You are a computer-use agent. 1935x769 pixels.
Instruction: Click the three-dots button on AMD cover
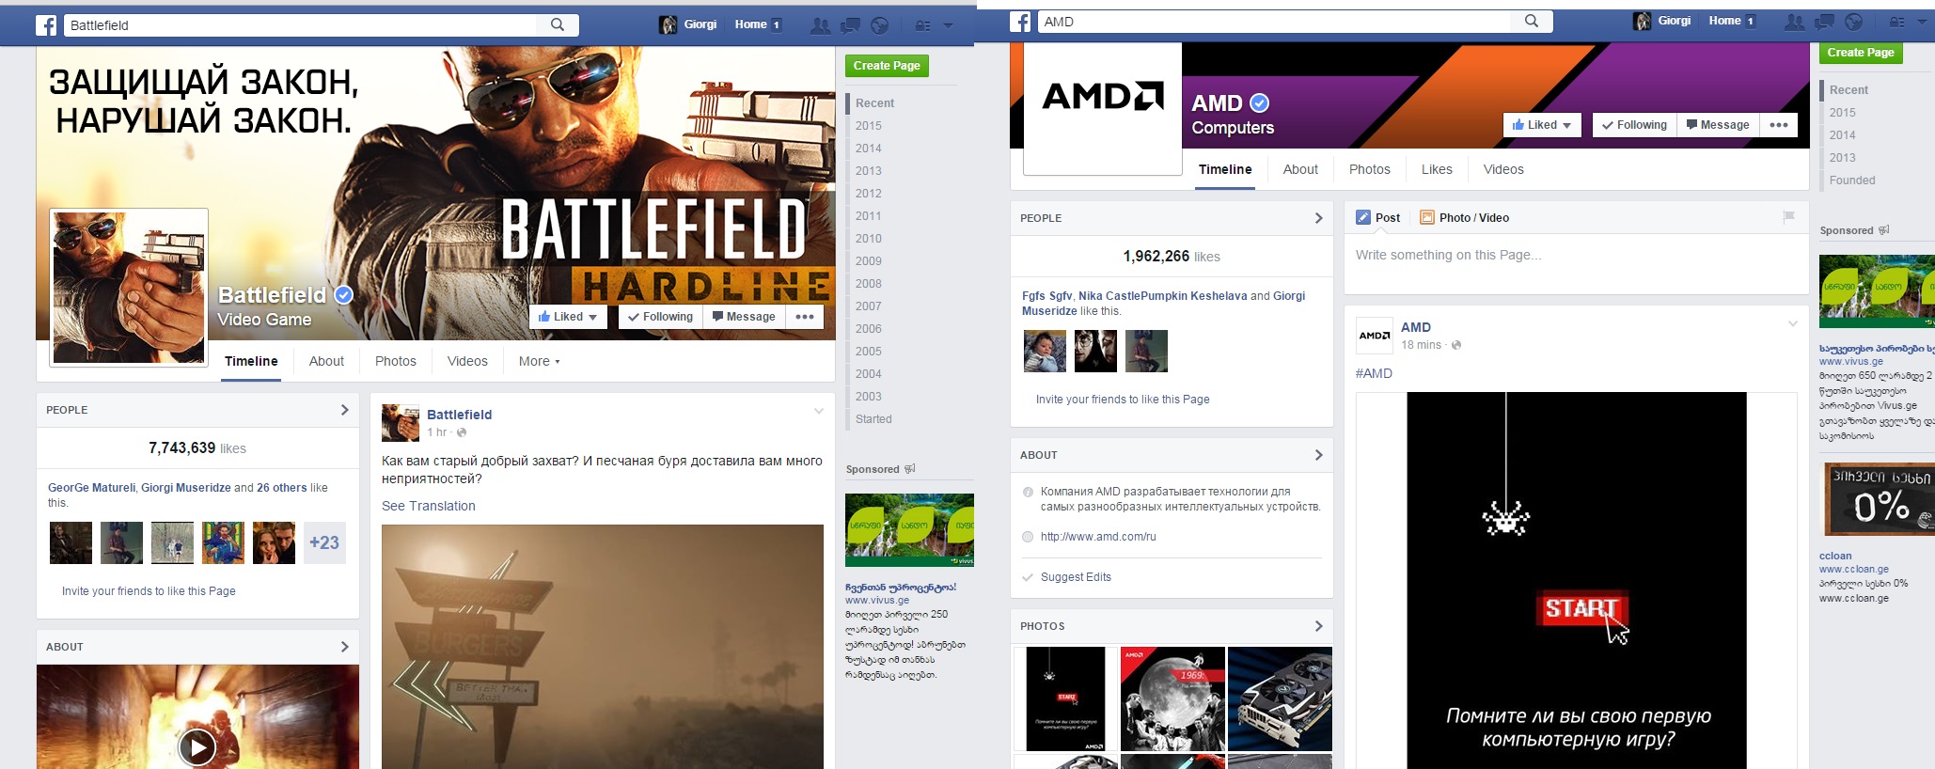coord(1779,125)
